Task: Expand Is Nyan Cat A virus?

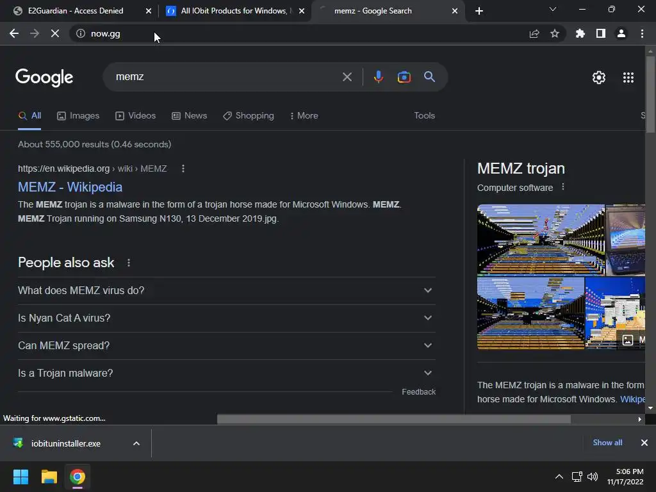Action: click(227, 318)
